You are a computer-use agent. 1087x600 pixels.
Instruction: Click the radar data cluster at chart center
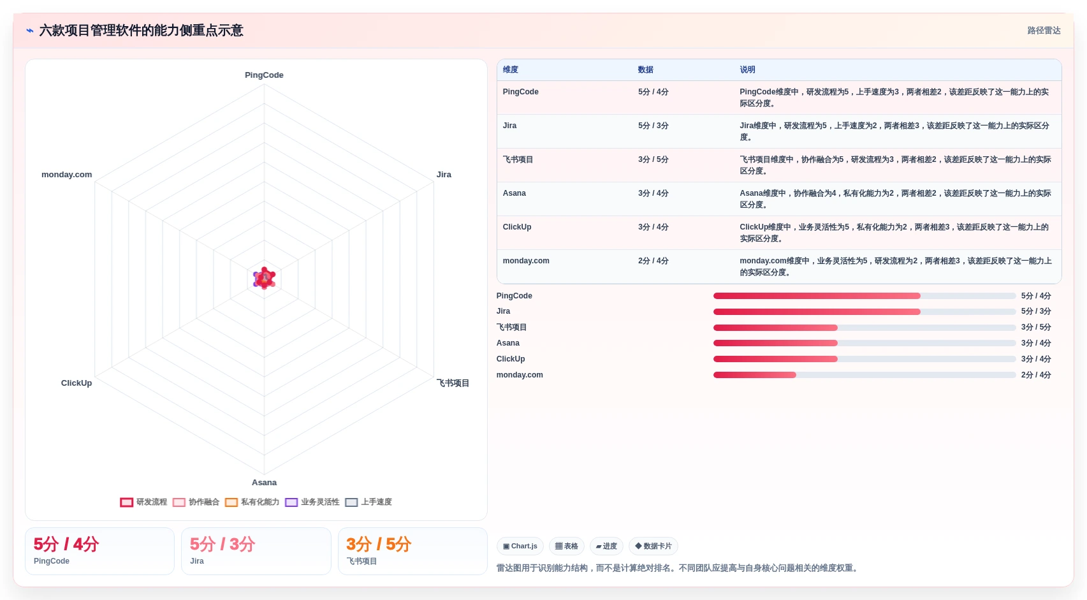(264, 279)
